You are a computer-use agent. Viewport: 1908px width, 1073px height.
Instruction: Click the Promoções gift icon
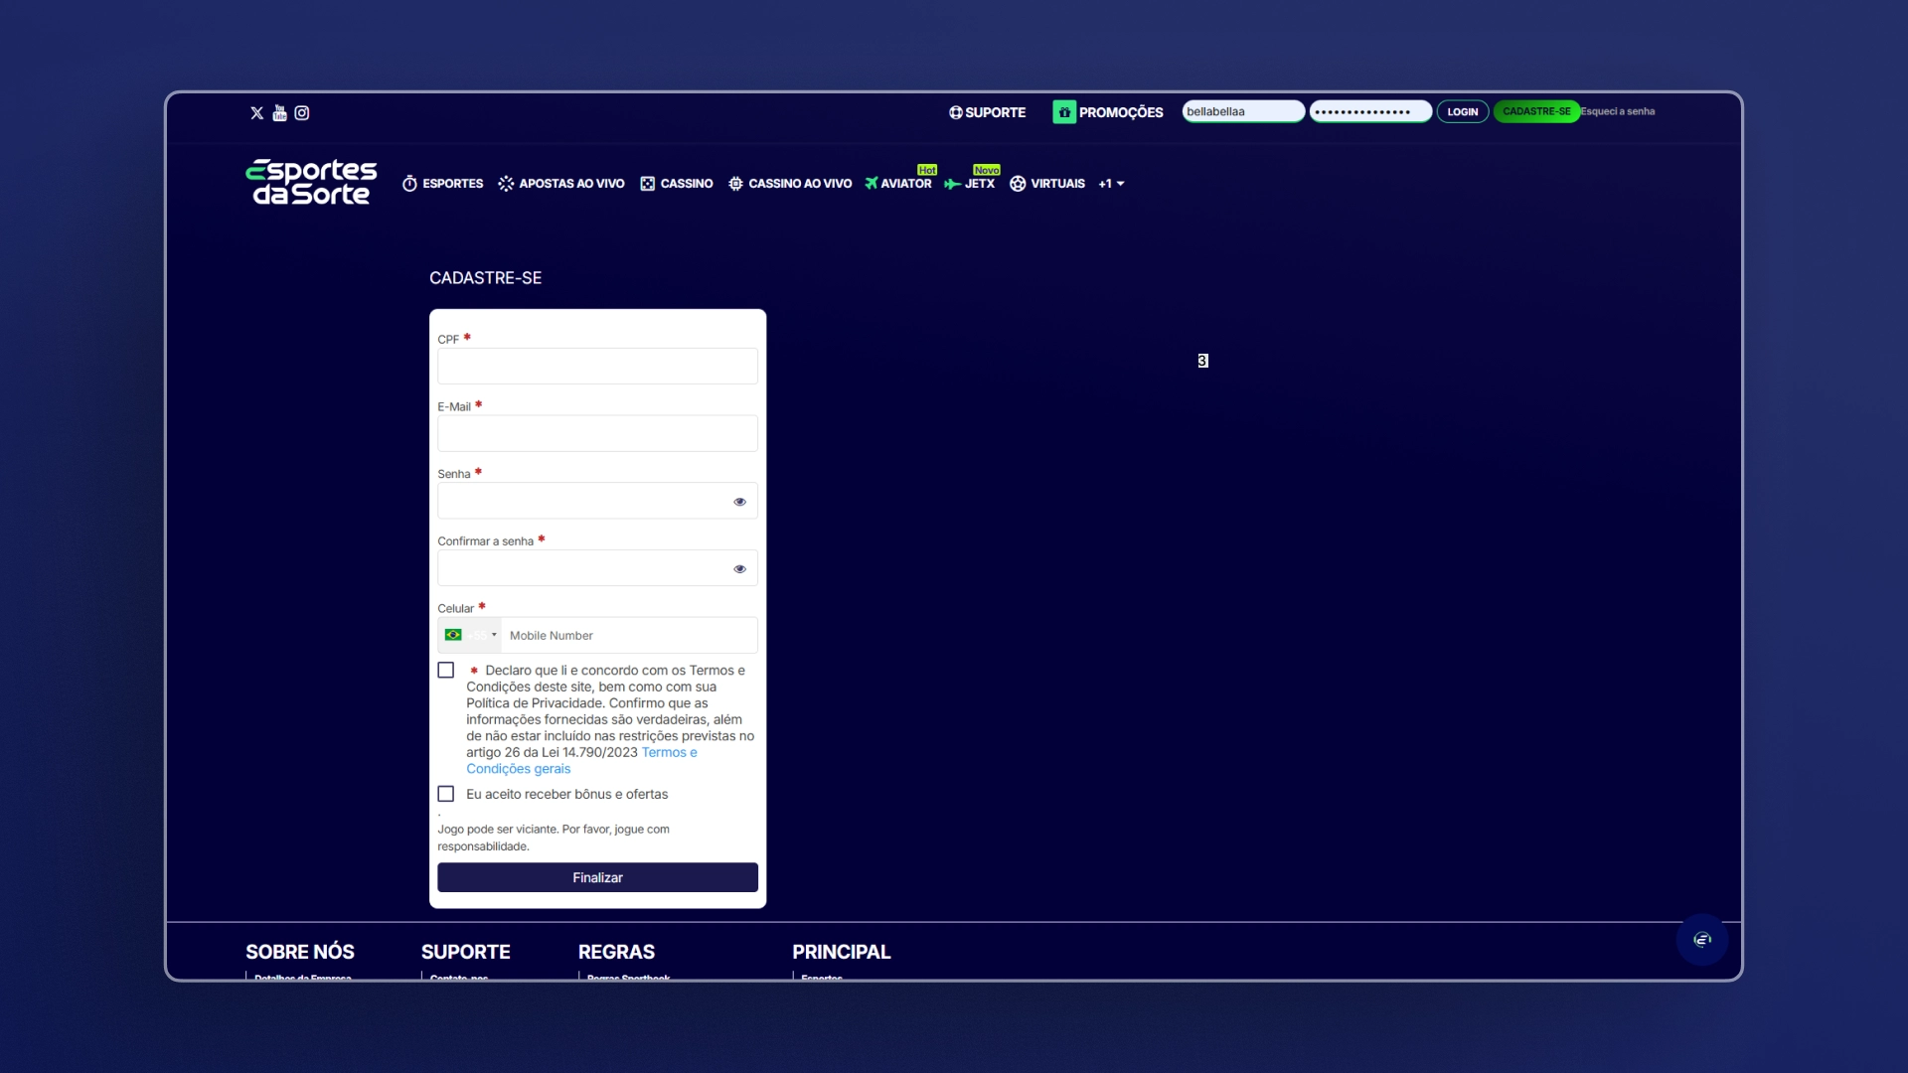1064,112
